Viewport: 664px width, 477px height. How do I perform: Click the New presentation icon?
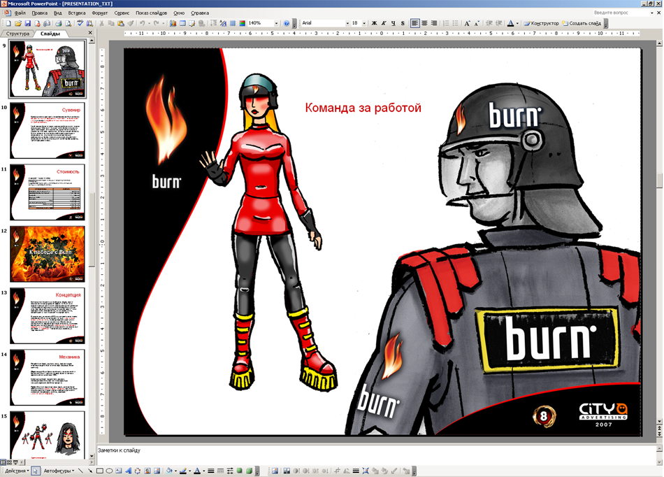pyautogui.click(x=8, y=23)
